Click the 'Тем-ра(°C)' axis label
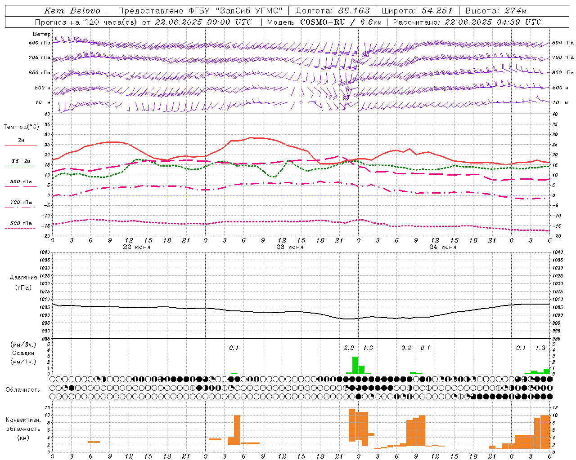The image size is (576, 460). [x=21, y=127]
